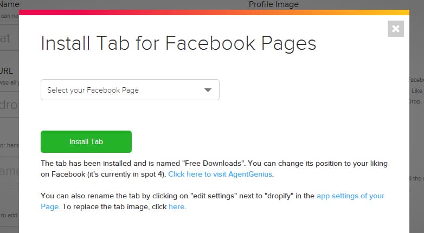Click the Name label in the background
424x233 pixels.
pos(10,4)
